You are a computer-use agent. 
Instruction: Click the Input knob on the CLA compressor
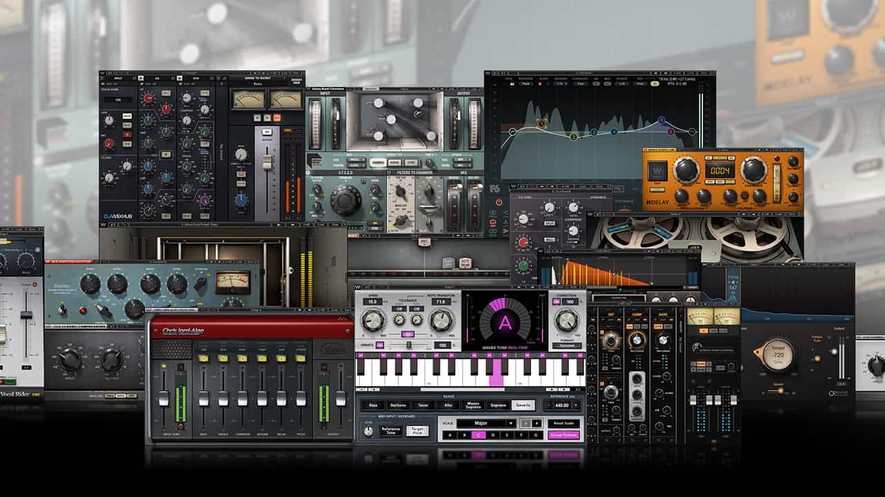point(70,360)
